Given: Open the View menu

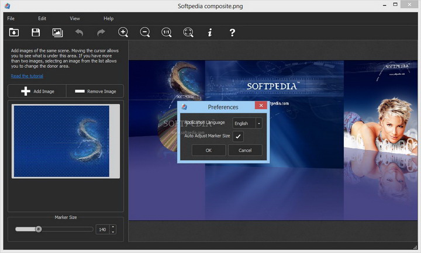Looking at the screenshot, I should pos(75,19).
